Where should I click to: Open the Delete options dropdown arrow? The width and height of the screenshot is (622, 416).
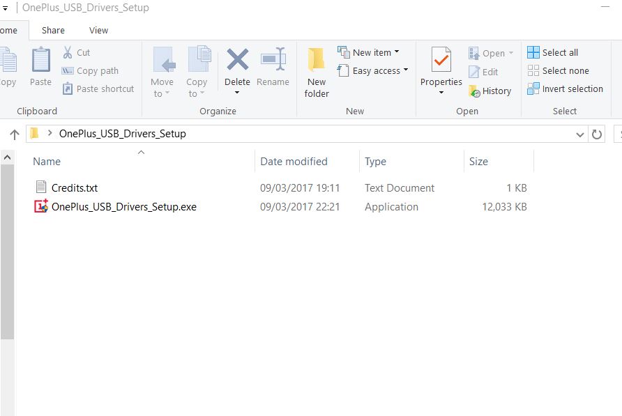[237, 93]
